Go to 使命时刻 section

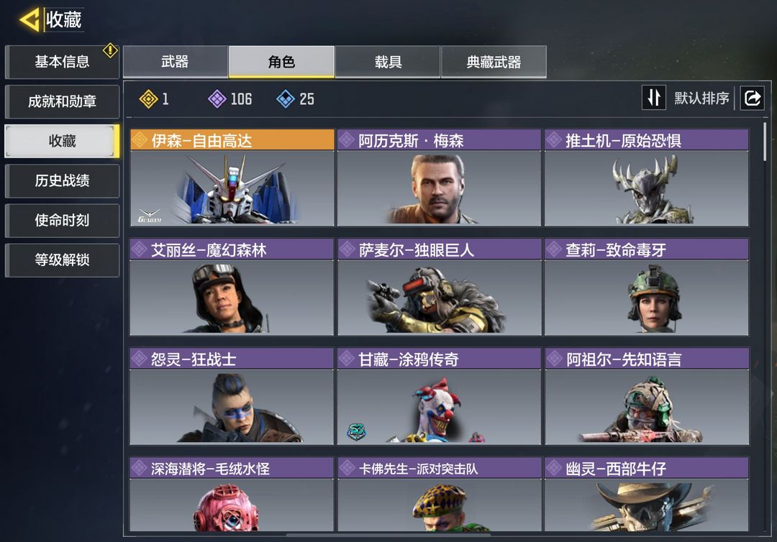(x=62, y=220)
